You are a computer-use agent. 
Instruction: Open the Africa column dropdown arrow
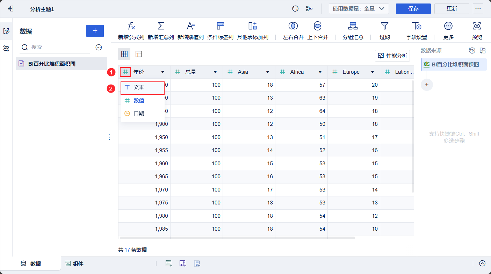320,72
